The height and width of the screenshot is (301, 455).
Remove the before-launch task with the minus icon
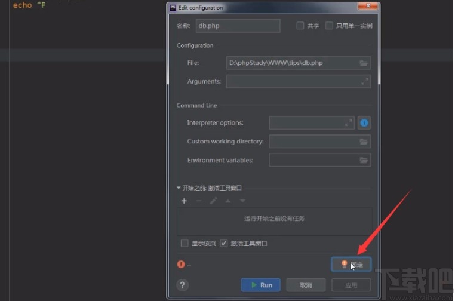pyautogui.click(x=199, y=201)
